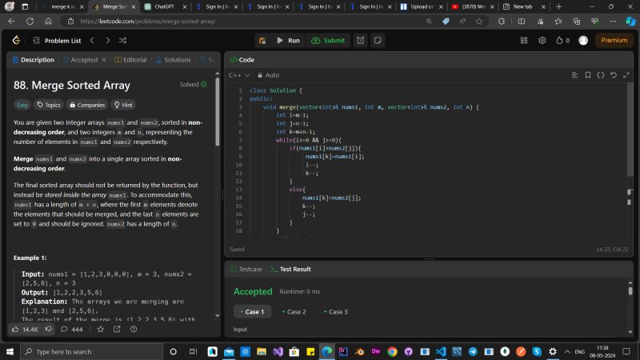Shuffle to a random problem
The width and height of the screenshot is (640, 360).
click(x=122, y=40)
